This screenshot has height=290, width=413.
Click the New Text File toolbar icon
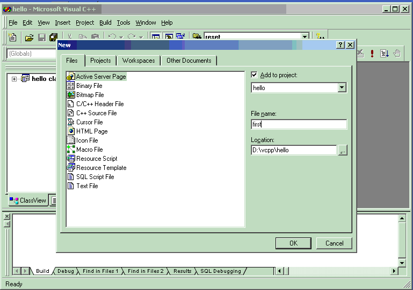(x=12, y=37)
